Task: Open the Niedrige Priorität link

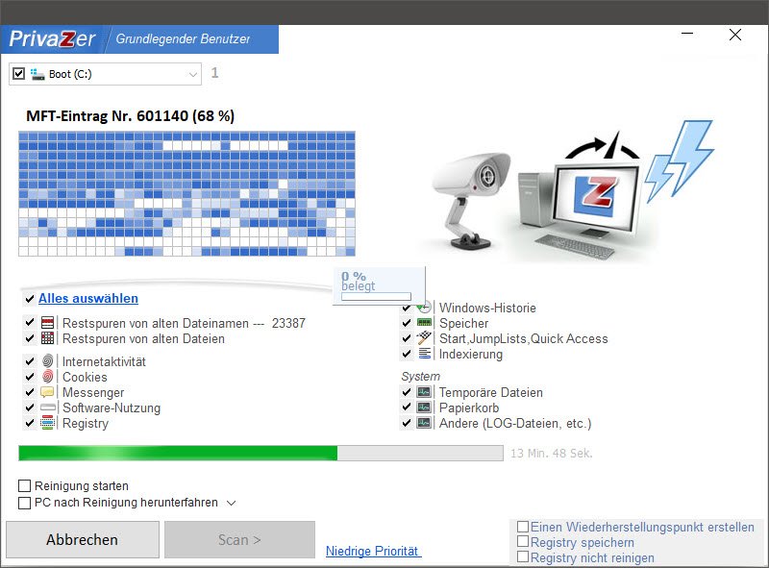Action: (372, 551)
